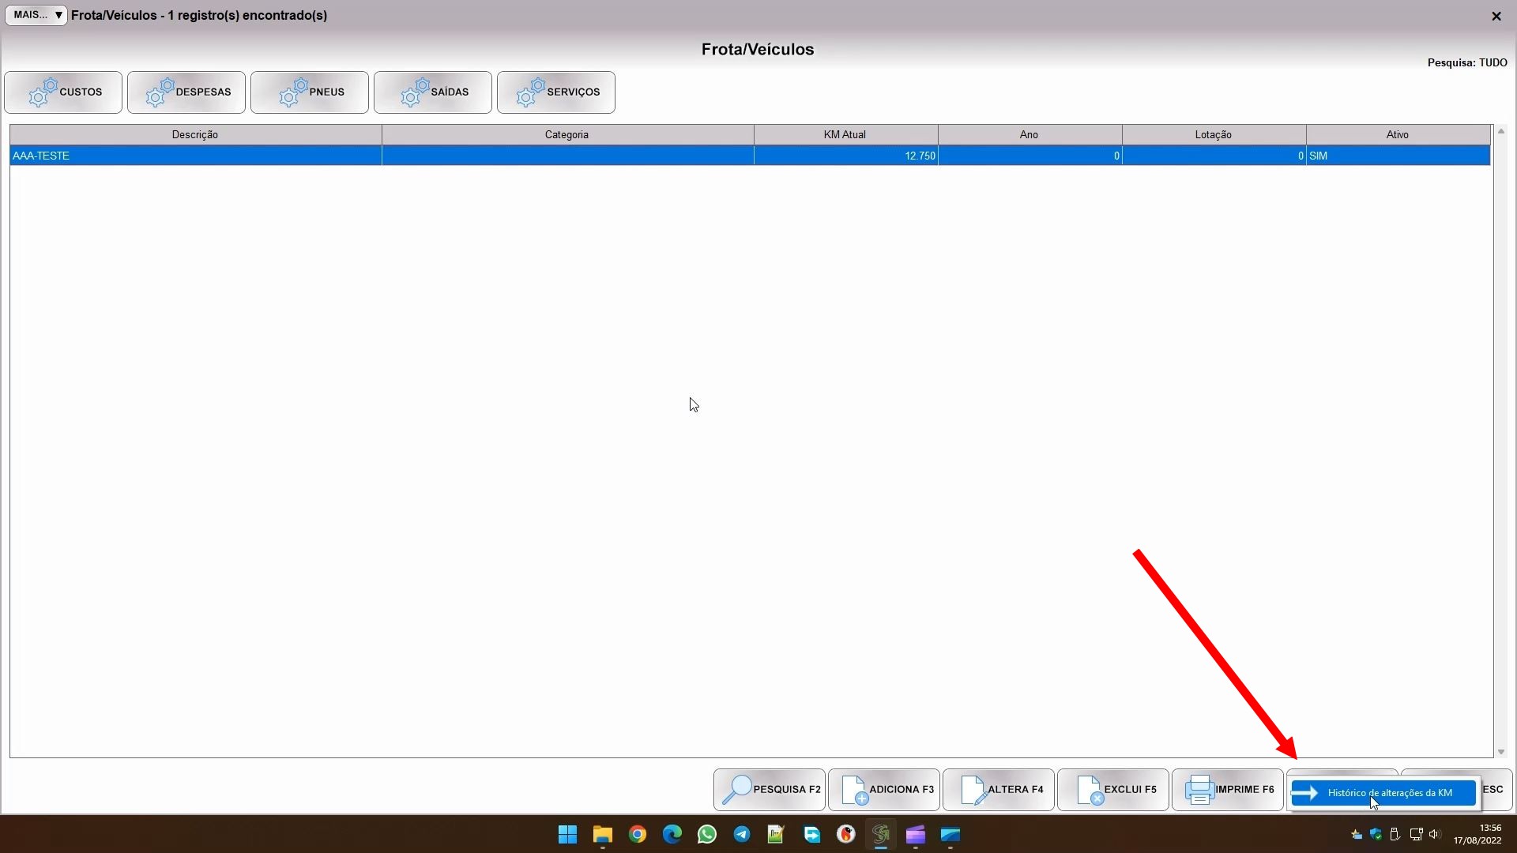This screenshot has width=1517, height=853.
Task: Sort by the Descrição column header
Action: tap(195, 135)
